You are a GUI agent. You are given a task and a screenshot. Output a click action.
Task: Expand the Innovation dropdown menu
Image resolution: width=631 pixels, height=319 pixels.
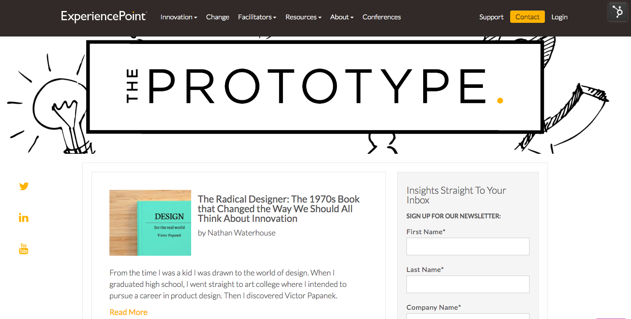(x=178, y=17)
